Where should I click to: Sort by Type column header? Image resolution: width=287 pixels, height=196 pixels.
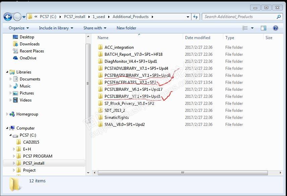(x=230, y=38)
